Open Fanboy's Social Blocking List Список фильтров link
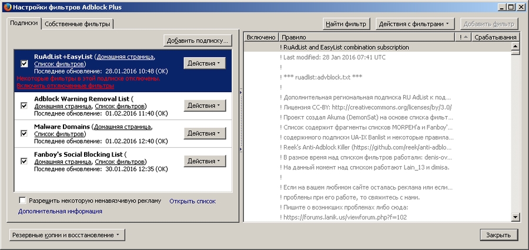The image size is (529, 250). pyautogui.click(x=120, y=162)
